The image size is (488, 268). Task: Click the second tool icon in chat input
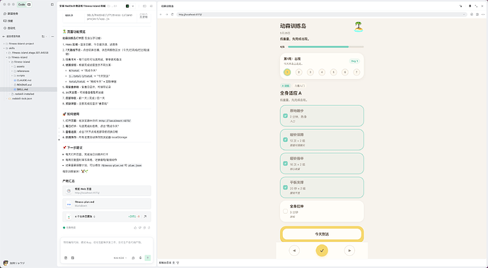pyautogui.click(x=73, y=257)
